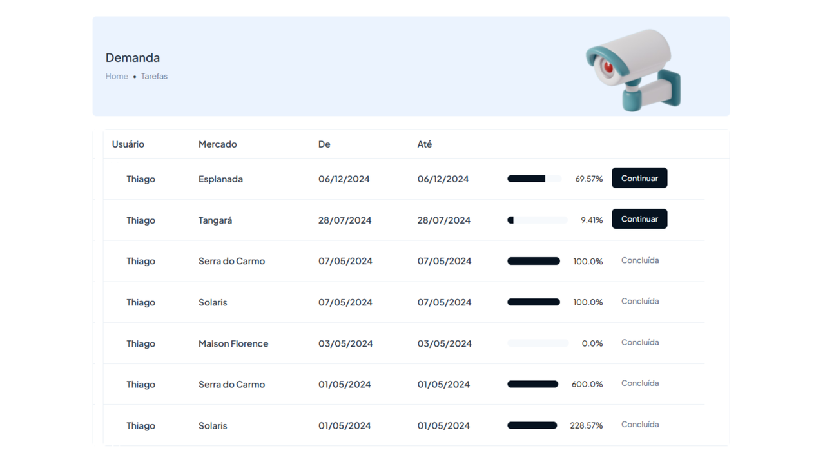
Task: Go to Home via breadcrumb link
Action: click(117, 76)
